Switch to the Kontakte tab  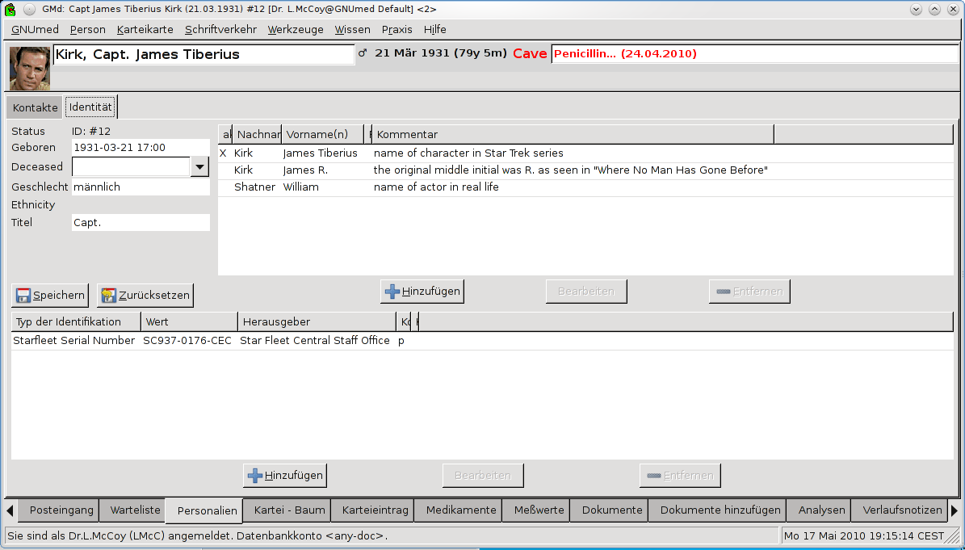pyautogui.click(x=35, y=107)
